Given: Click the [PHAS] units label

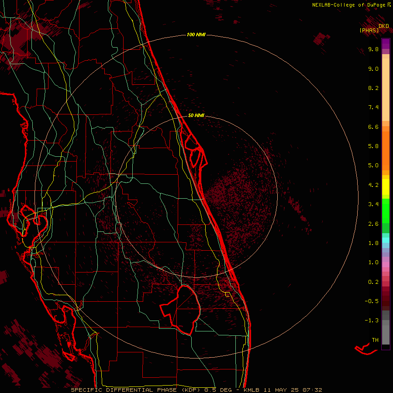Looking at the screenshot, I should (x=369, y=30).
